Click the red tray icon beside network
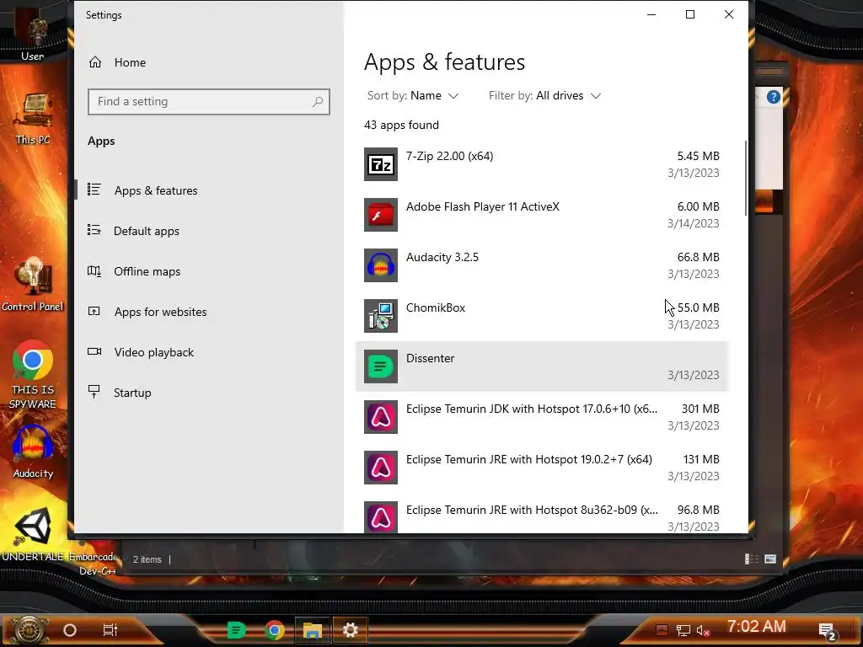The height and width of the screenshot is (647, 863). [x=662, y=630]
